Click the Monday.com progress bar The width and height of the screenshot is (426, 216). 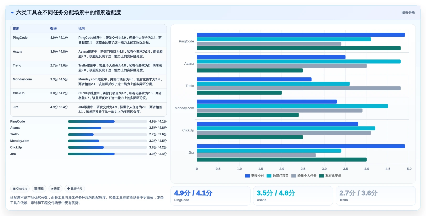click(x=108, y=141)
